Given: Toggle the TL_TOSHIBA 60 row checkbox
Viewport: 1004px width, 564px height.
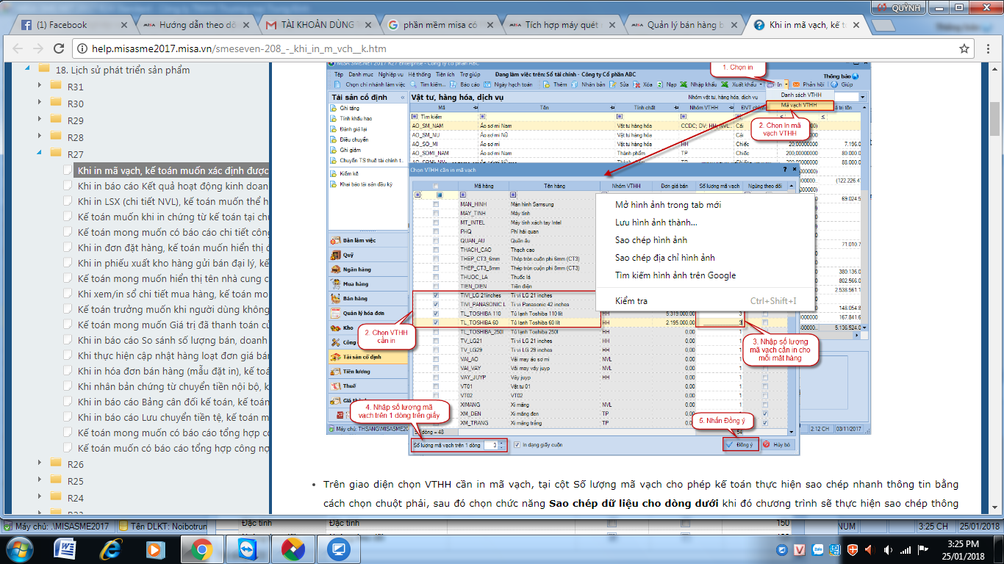Looking at the screenshot, I should pos(436,322).
